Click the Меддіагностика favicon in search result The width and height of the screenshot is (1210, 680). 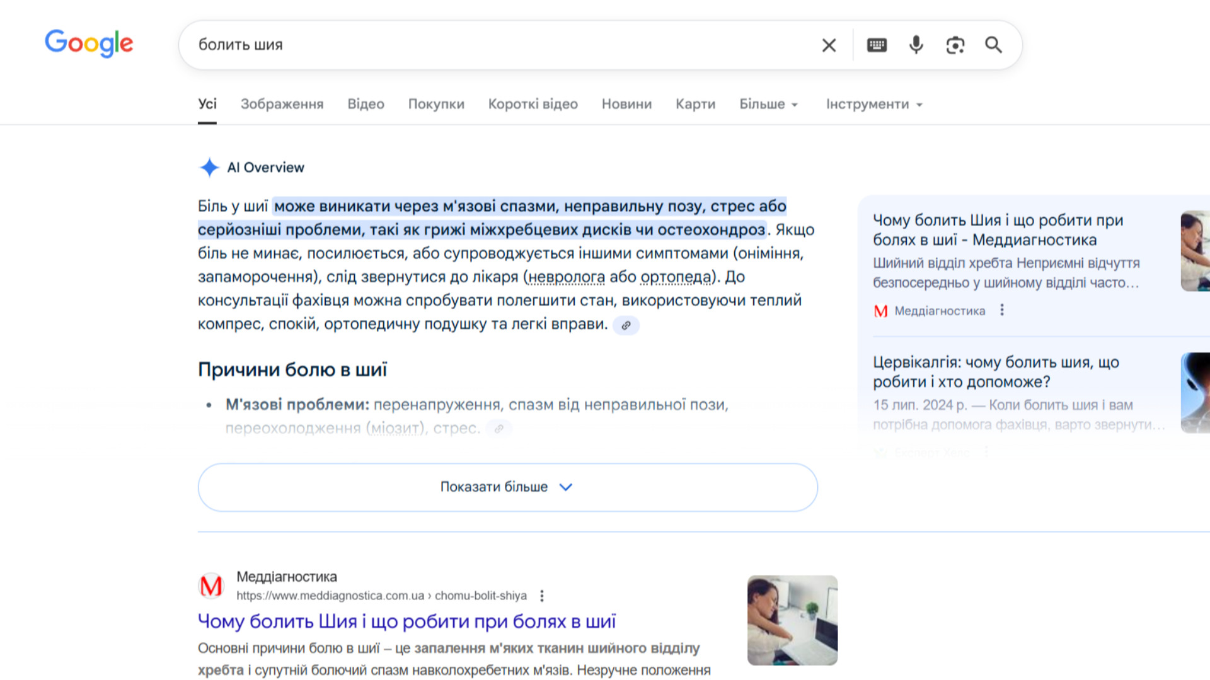pos(211,586)
